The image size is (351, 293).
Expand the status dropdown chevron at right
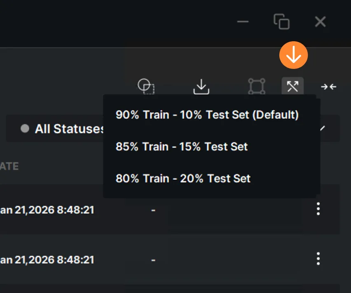[322, 128]
